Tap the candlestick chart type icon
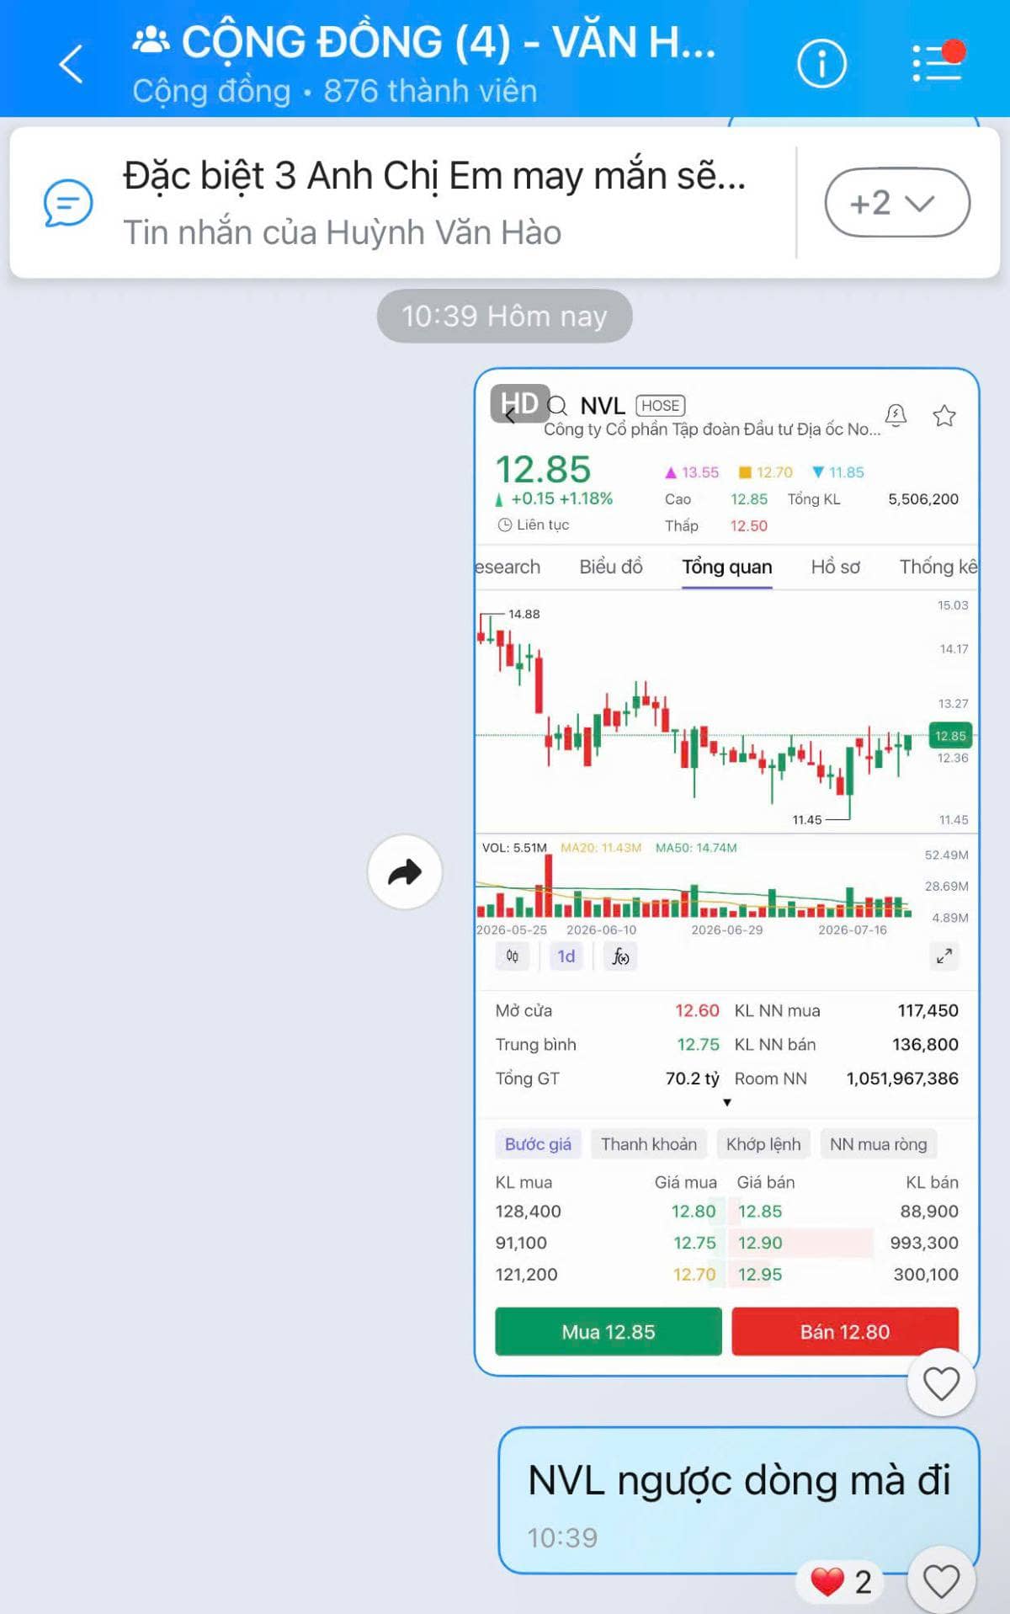Screen dimensions: 1010x1614 click(513, 956)
